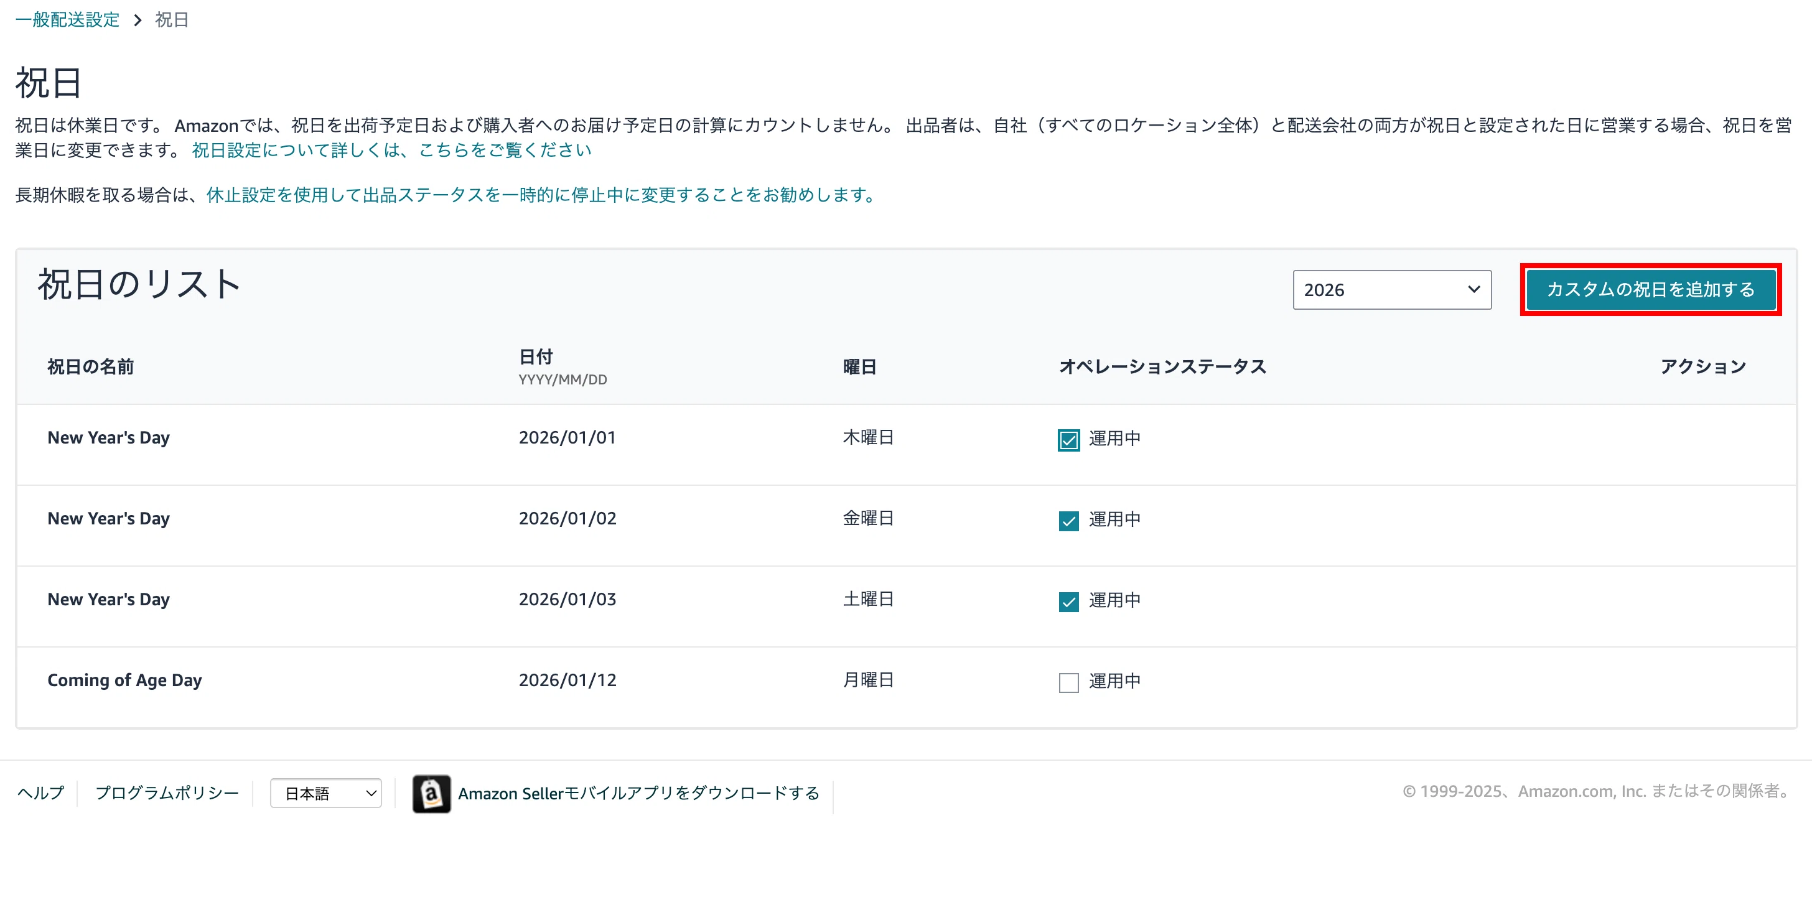Image resolution: width=1812 pixels, height=897 pixels.
Task: Open the プログラムポリシー footer link
Action: point(167,793)
